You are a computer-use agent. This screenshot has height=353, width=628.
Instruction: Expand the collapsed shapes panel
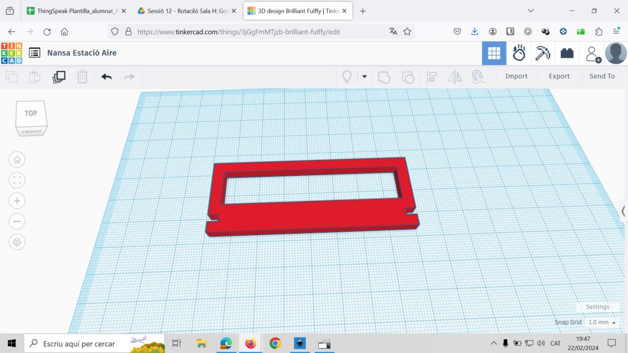click(x=623, y=211)
